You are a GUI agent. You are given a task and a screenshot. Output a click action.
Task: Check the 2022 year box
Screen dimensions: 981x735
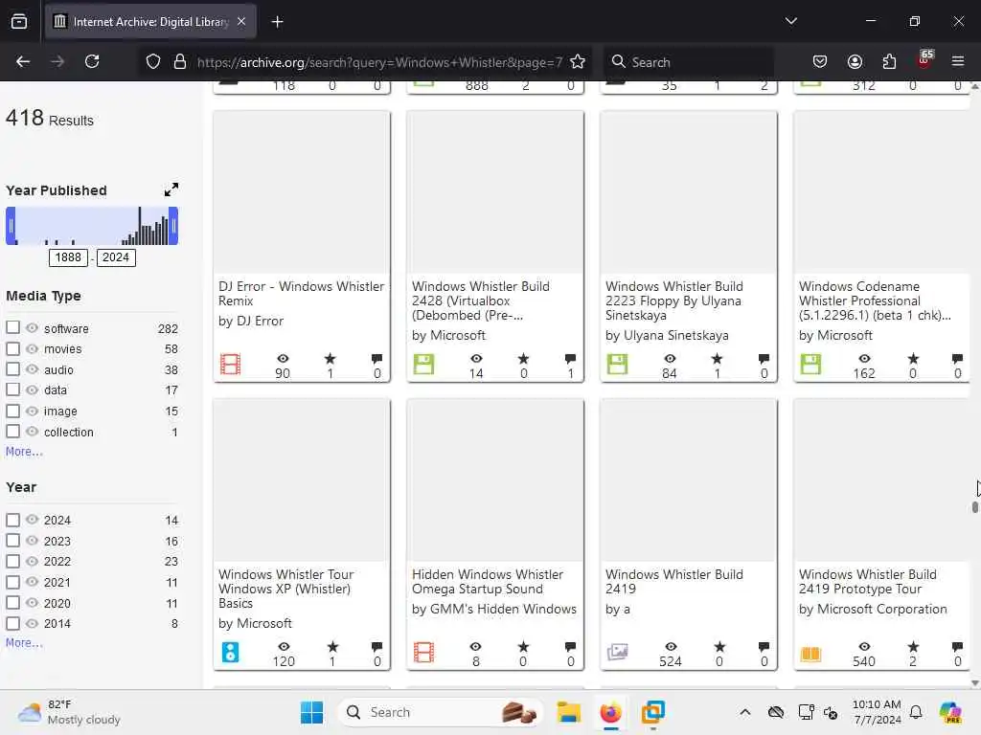coord(12,561)
